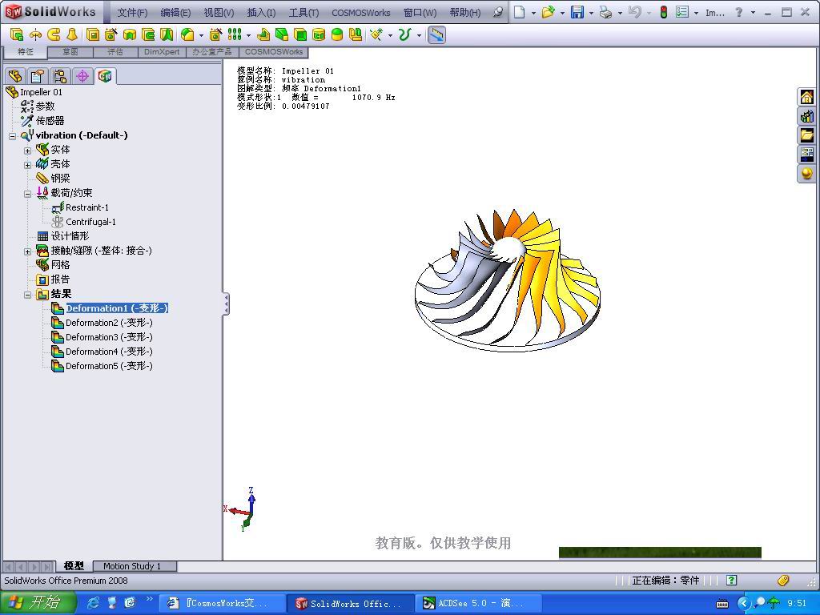Click the Extruded Boss/Base feature icon
The width and height of the screenshot is (820, 615).
(17, 35)
